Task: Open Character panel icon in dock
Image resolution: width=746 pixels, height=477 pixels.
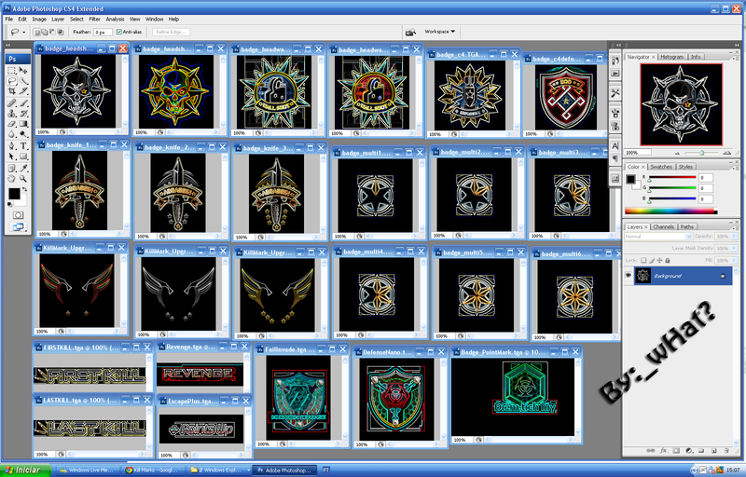Action: pyautogui.click(x=615, y=146)
